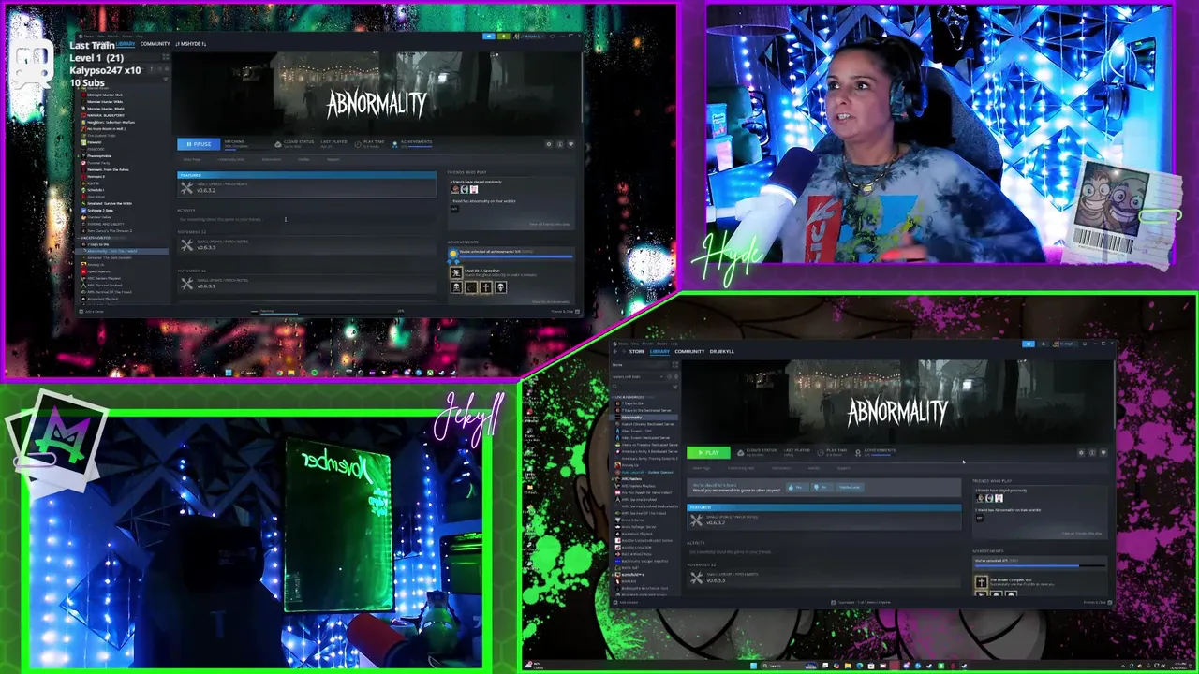Open the STORE tab in Dr.Jekyll's Steam window
1199x674 pixels.
[637, 351]
